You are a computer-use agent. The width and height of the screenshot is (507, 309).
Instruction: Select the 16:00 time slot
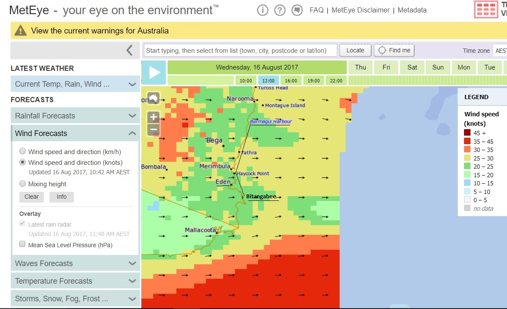[291, 81]
